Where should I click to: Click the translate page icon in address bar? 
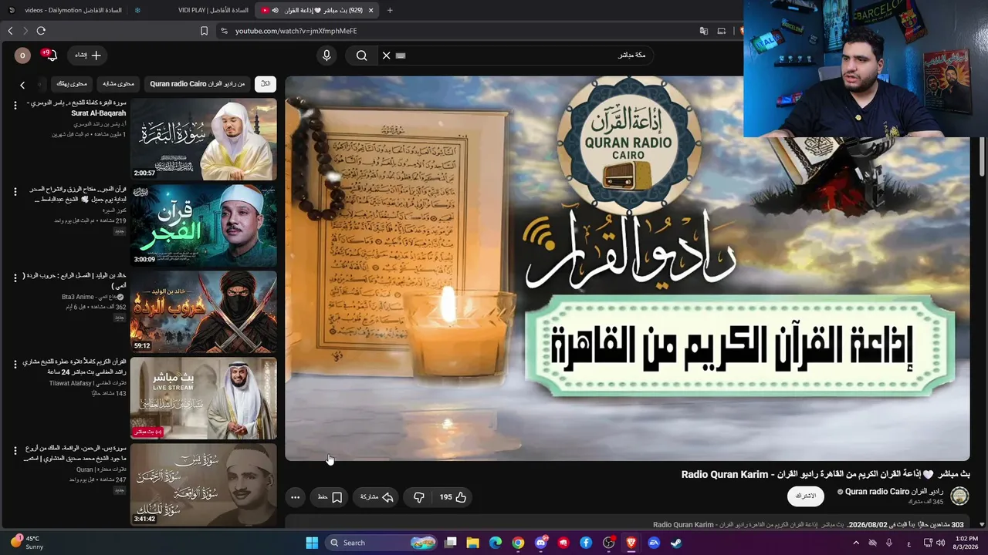[704, 31]
